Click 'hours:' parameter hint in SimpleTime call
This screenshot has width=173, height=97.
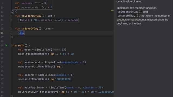(57, 50)
